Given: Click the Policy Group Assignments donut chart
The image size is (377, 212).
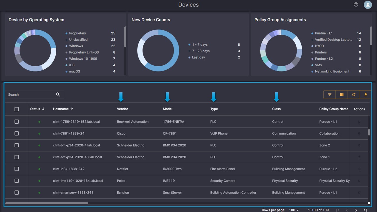Looking at the screenshot, I should 281,50.
